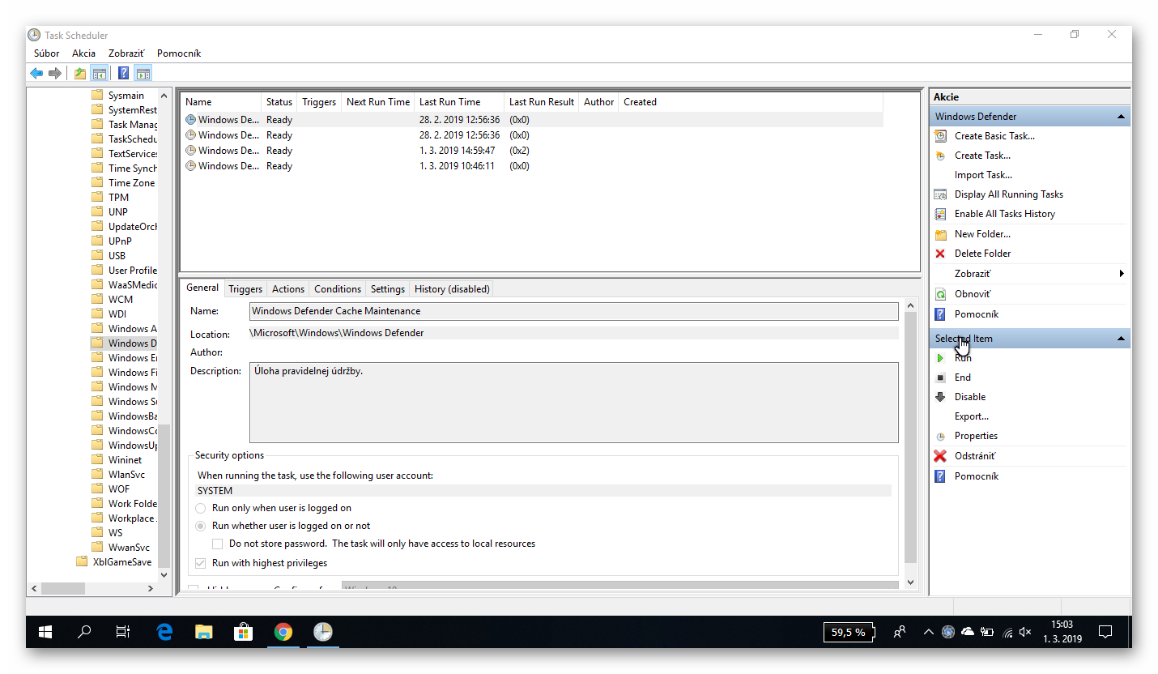Go back with the blue Back arrow
Screen dimensions: 1158x674
tap(36, 74)
